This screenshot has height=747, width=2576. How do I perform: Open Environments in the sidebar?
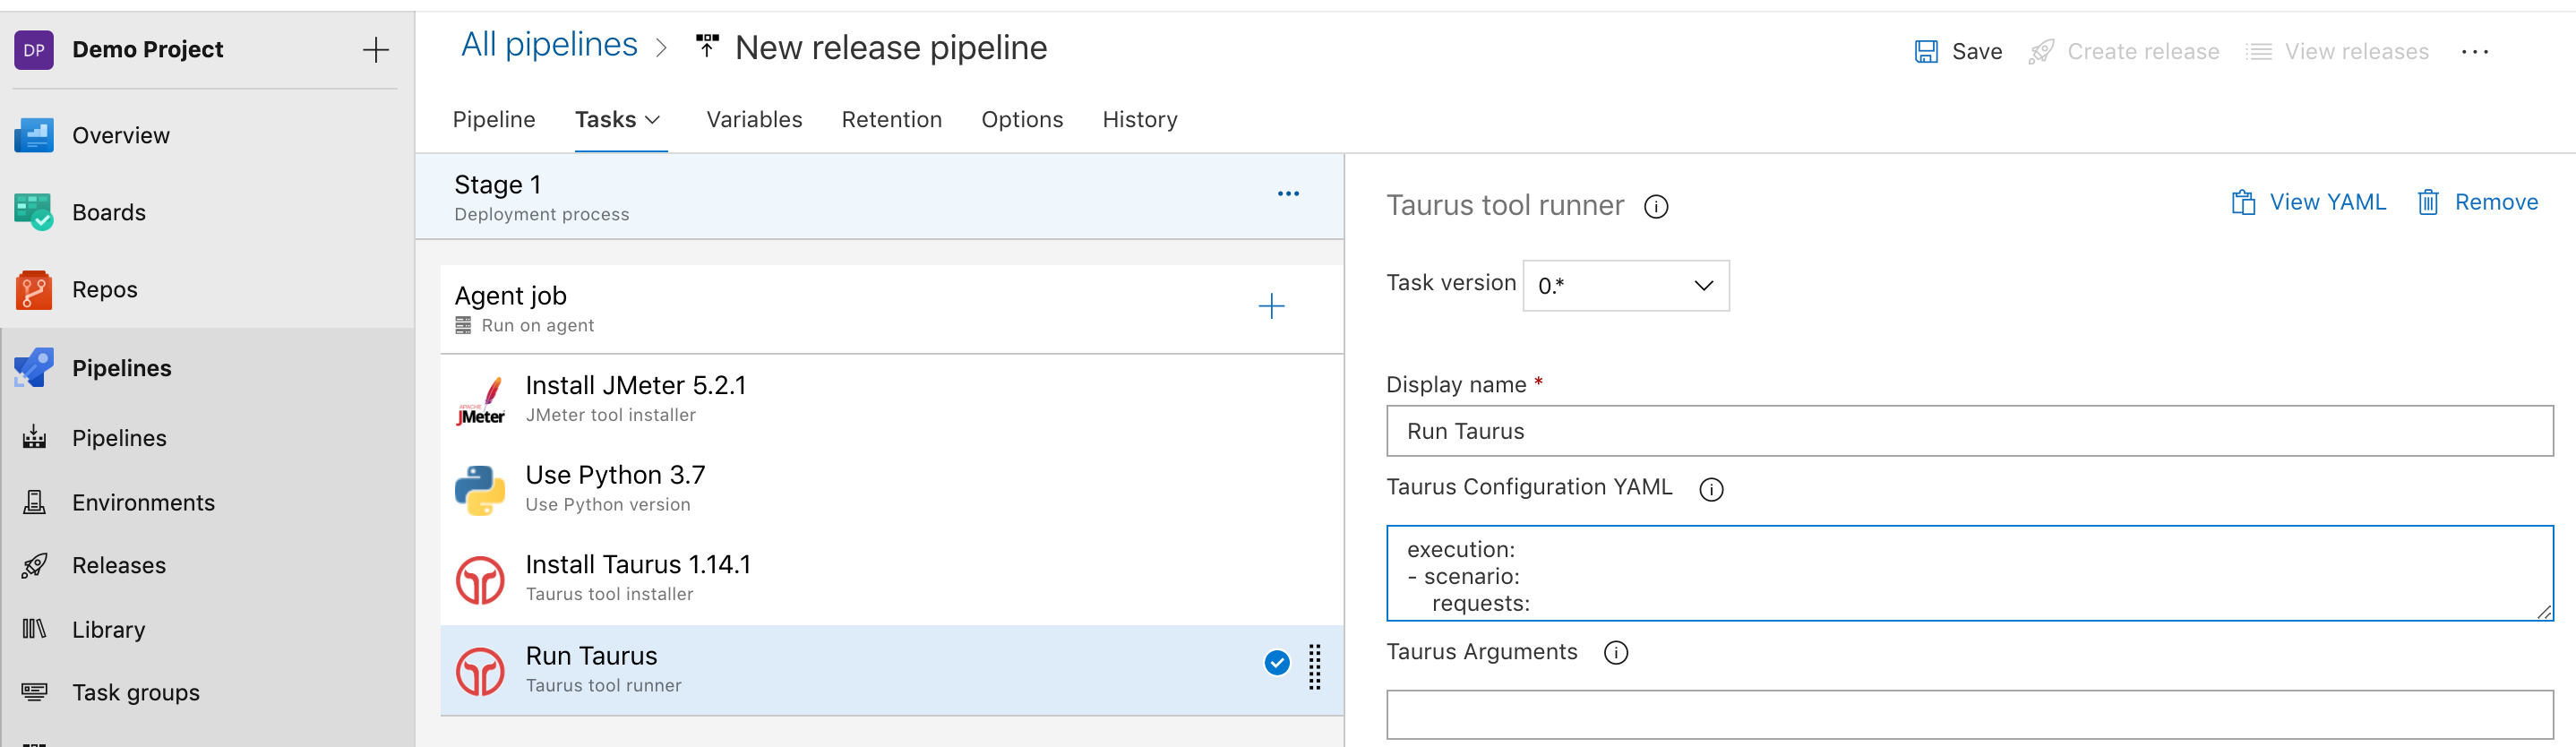tap(143, 503)
